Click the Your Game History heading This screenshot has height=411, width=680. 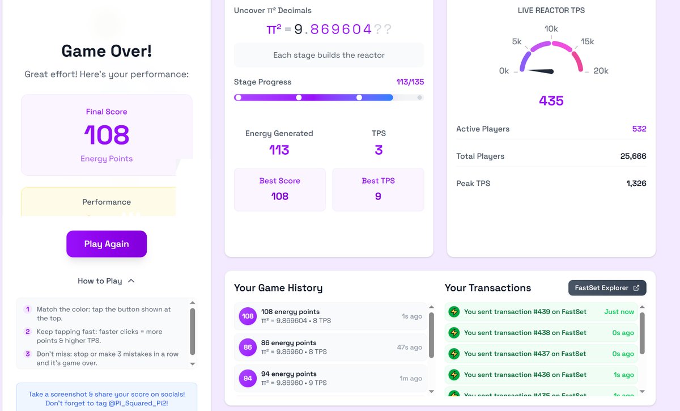[x=278, y=288]
